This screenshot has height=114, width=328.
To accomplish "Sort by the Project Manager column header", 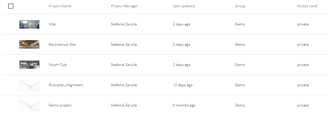I will point(124,6).
